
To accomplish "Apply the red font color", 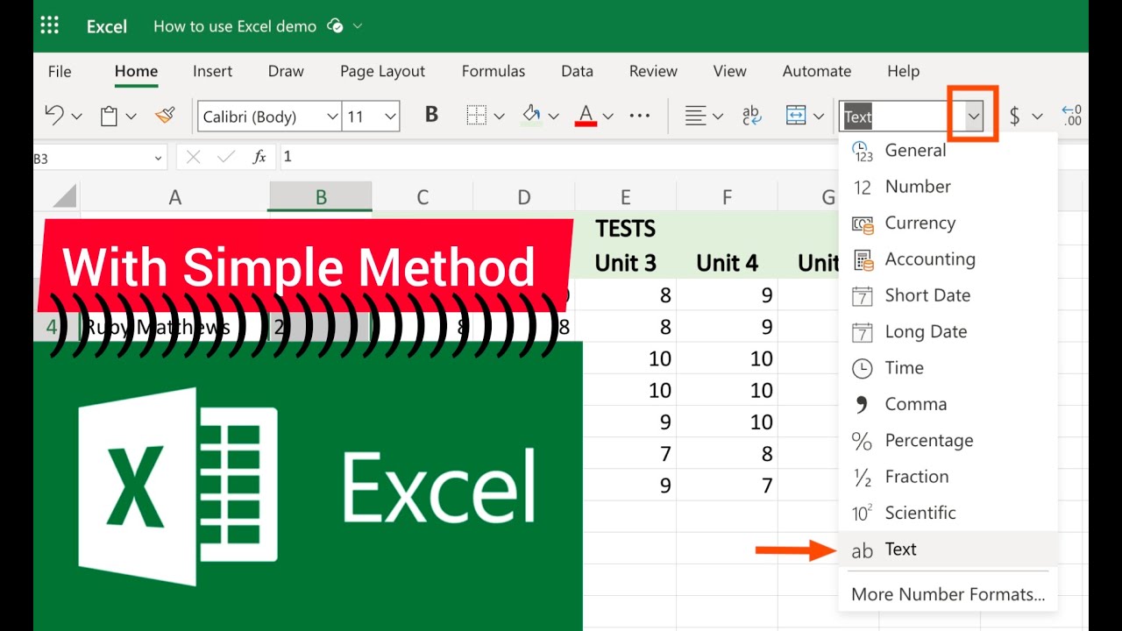I will coord(586,115).
